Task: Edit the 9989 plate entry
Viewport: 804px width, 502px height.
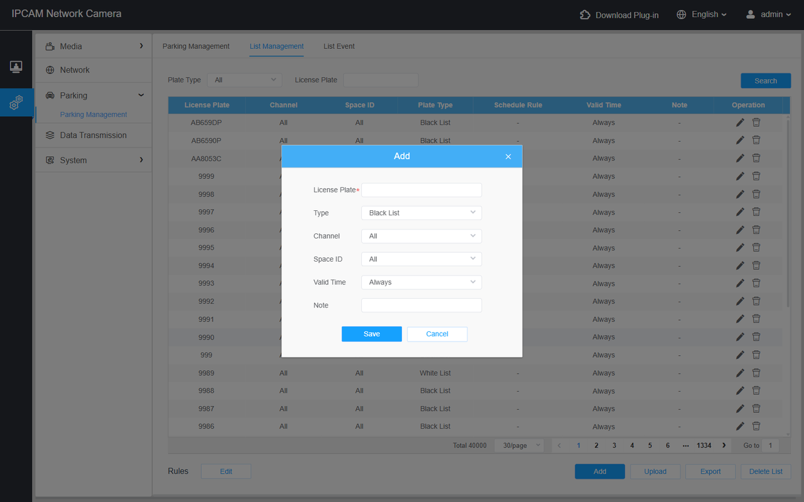Action: (740, 373)
